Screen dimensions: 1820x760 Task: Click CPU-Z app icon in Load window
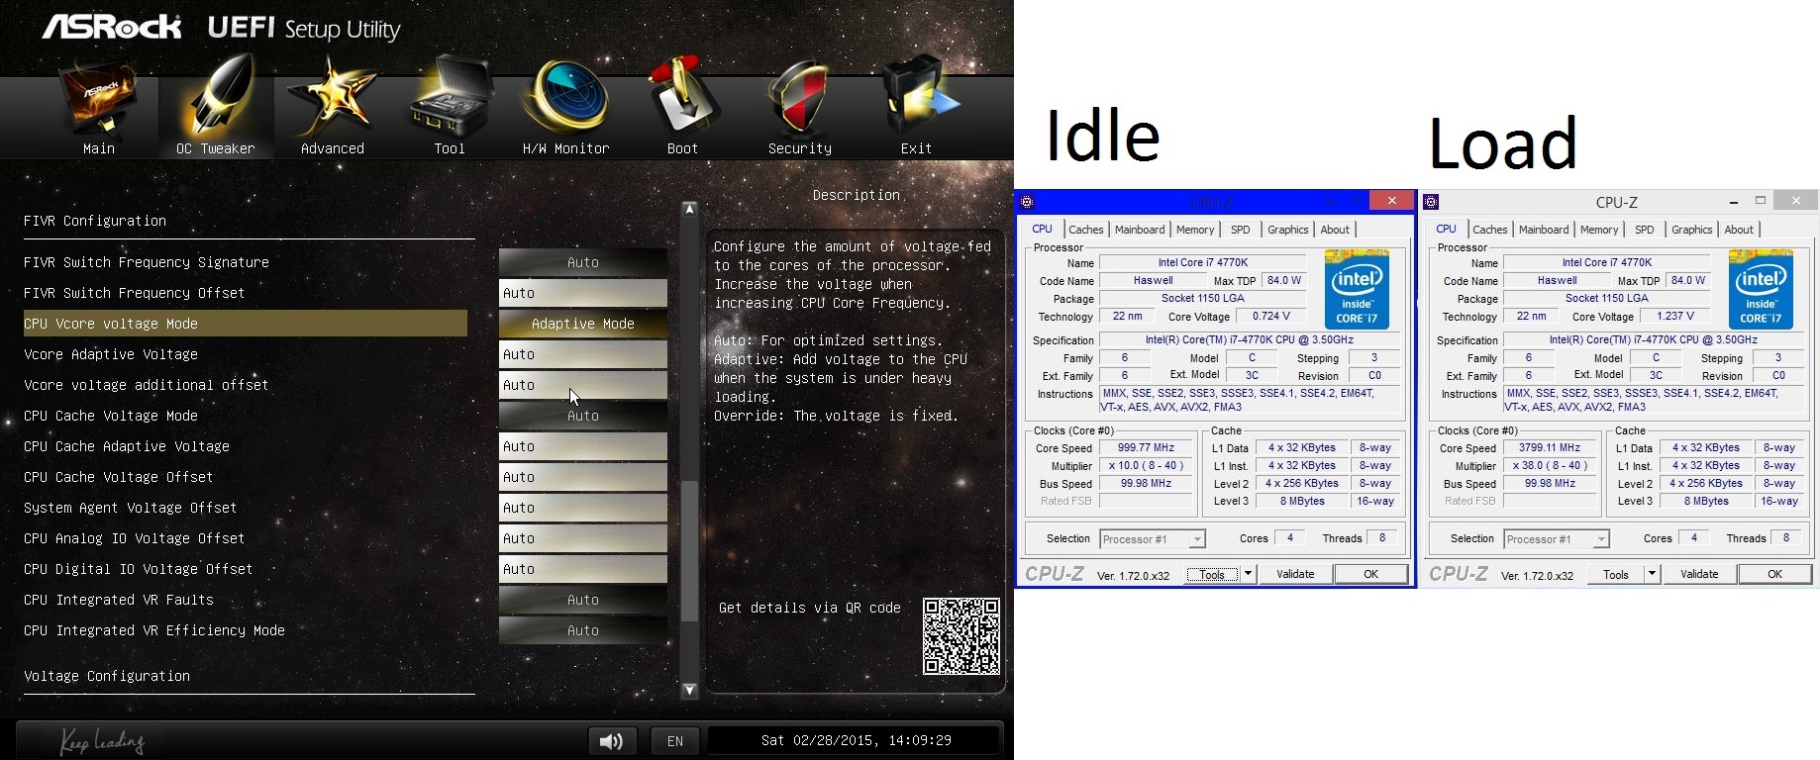[x=1431, y=202]
